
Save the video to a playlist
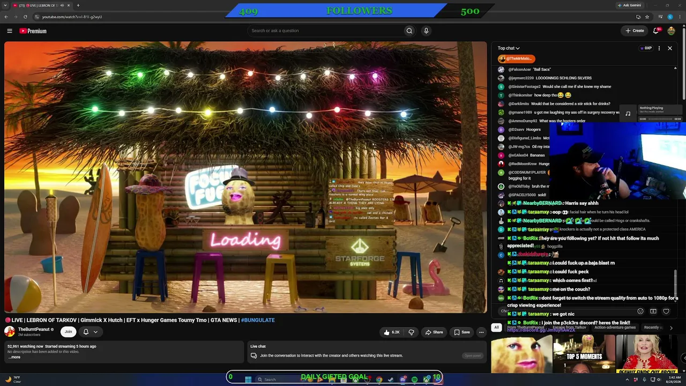(461, 332)
